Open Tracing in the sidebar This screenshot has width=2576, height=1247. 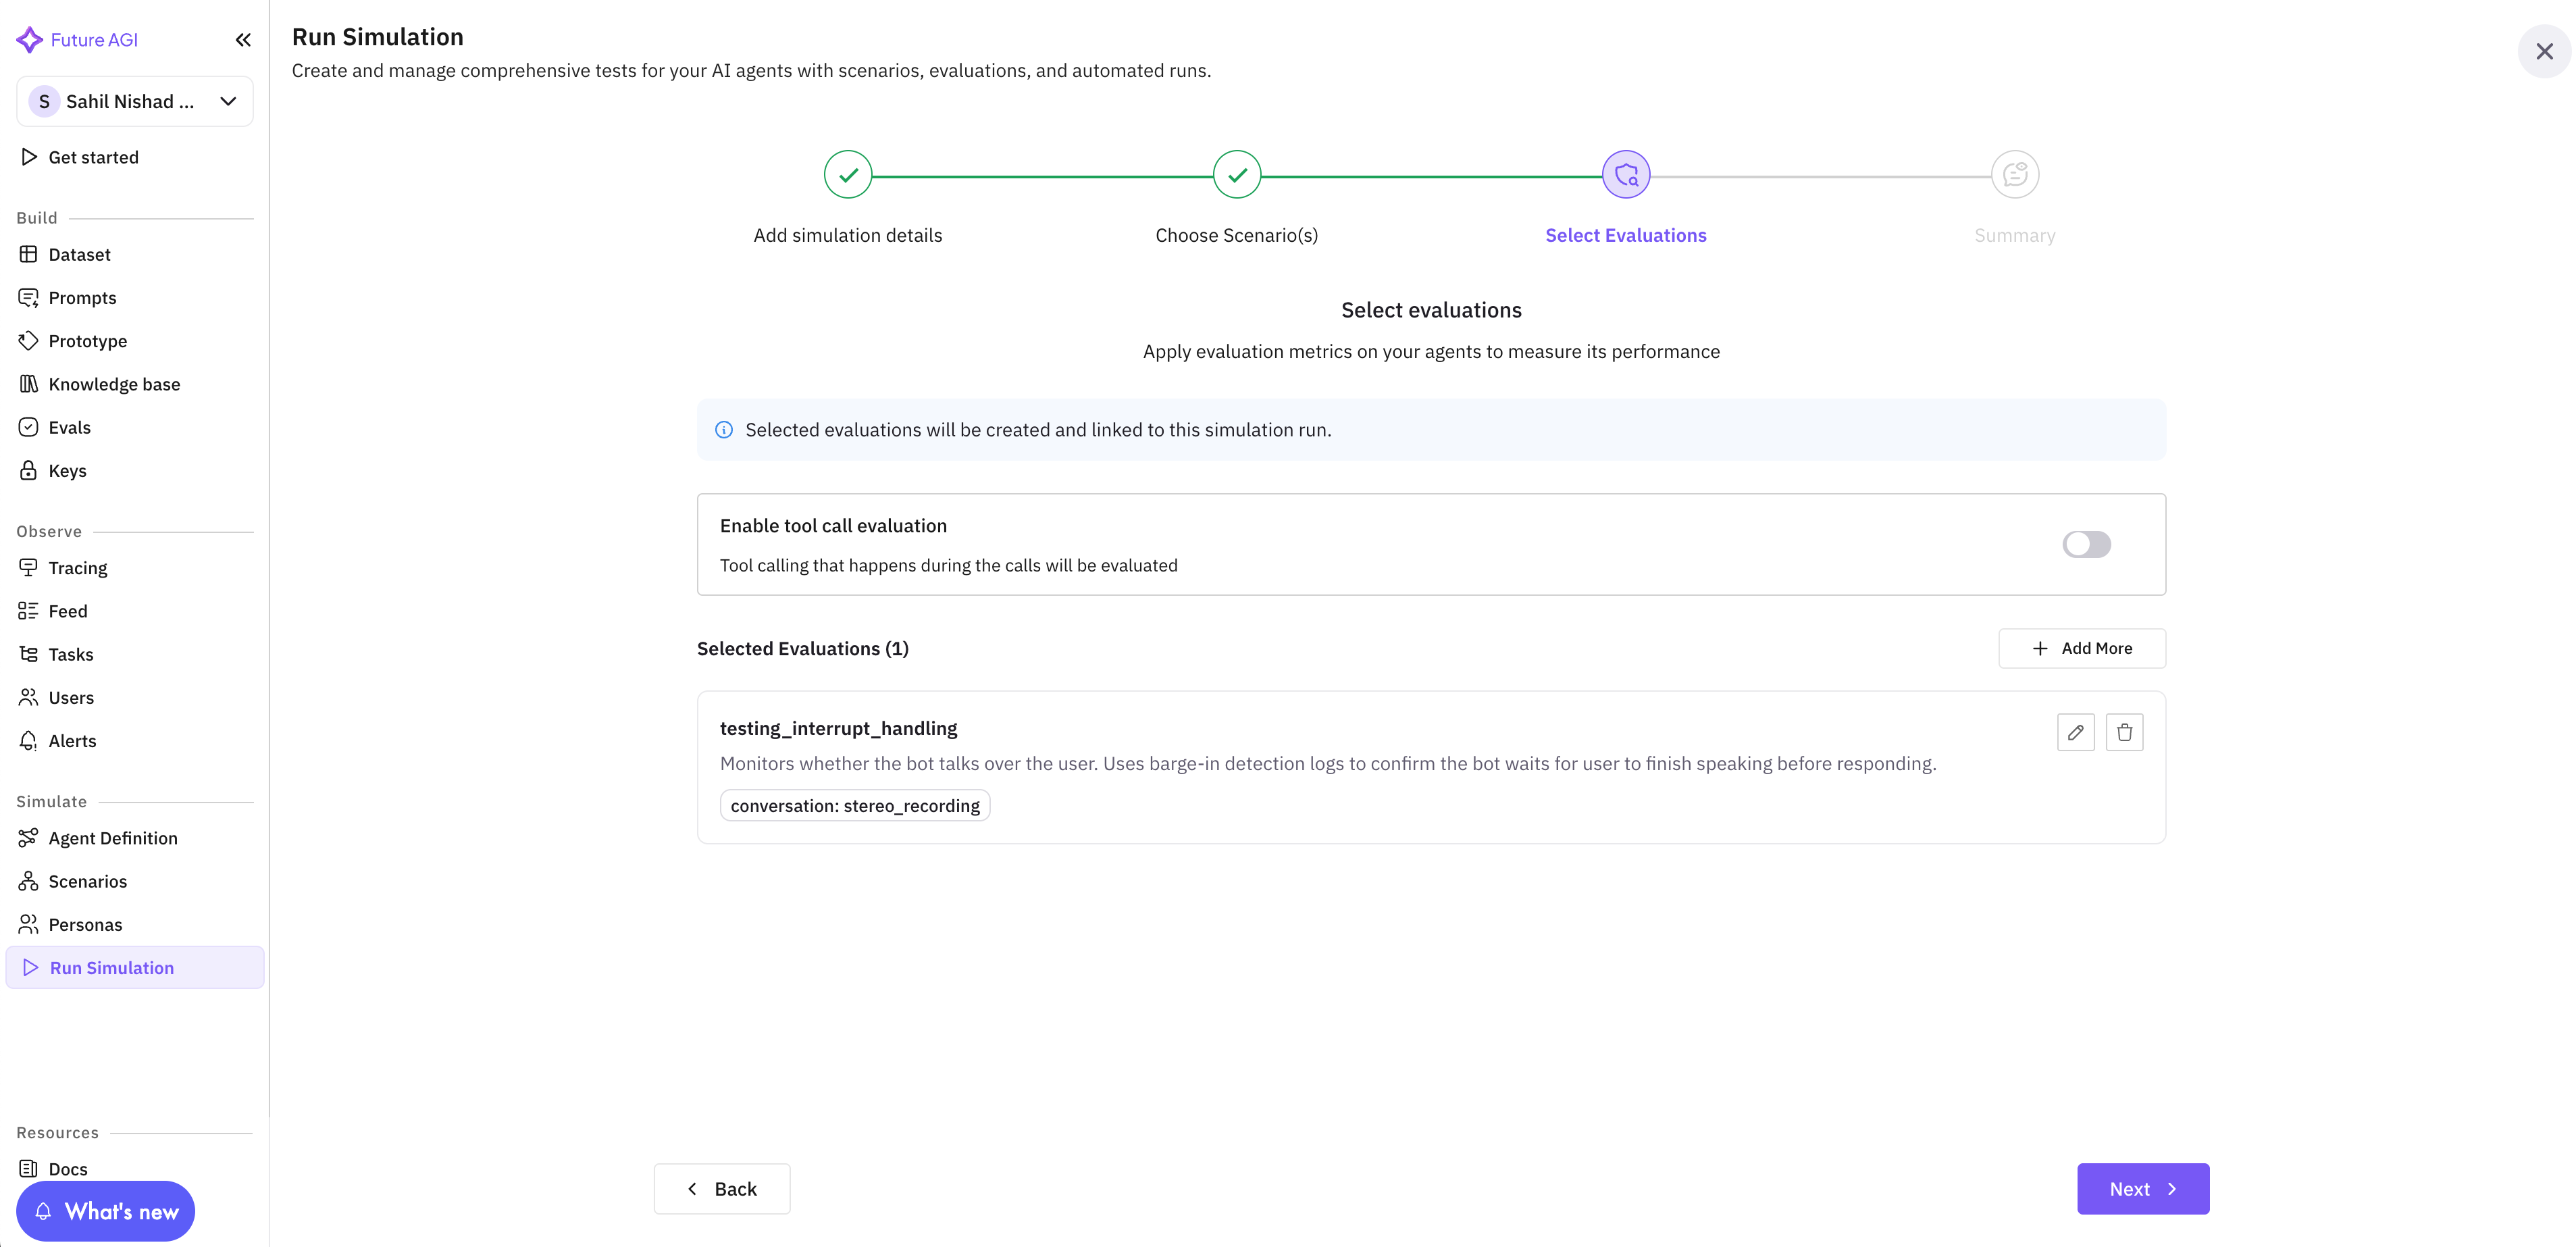point(77,568)
